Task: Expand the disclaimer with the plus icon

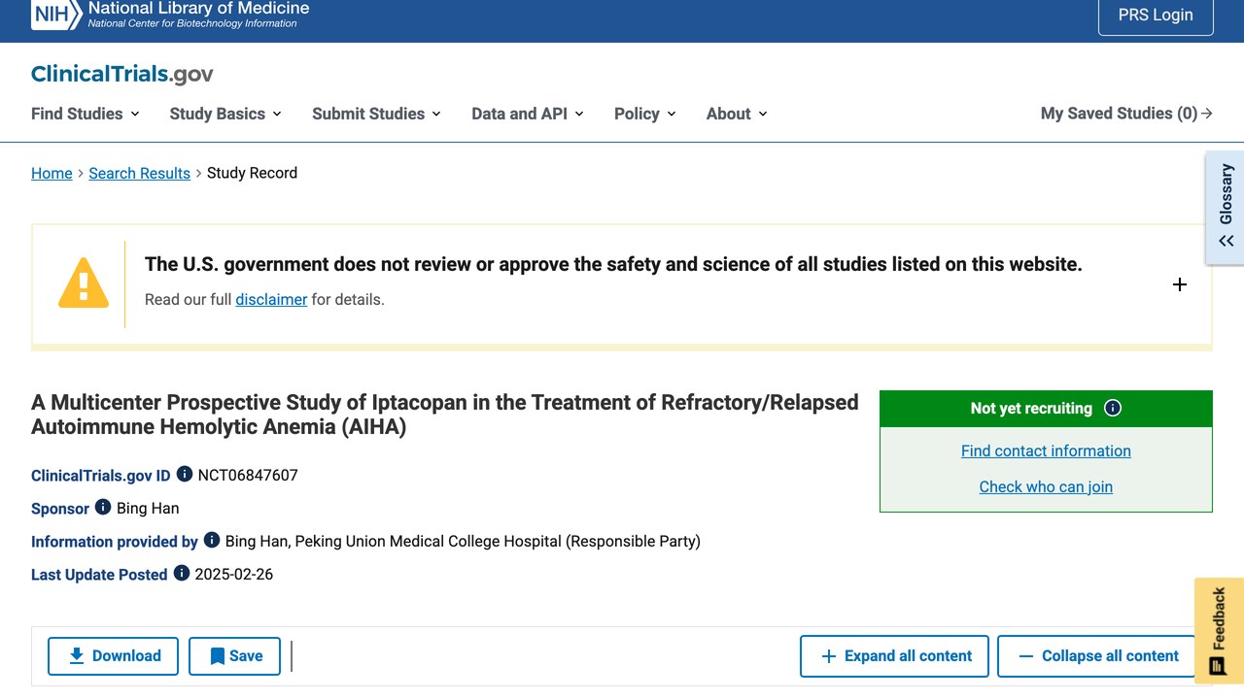Action: (x=1179, y=284)
